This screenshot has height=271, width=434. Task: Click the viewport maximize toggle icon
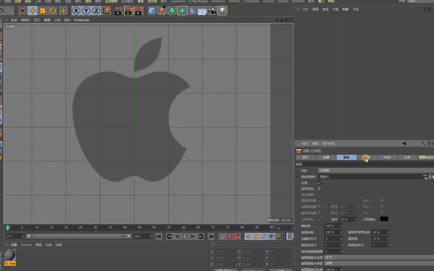291,20
